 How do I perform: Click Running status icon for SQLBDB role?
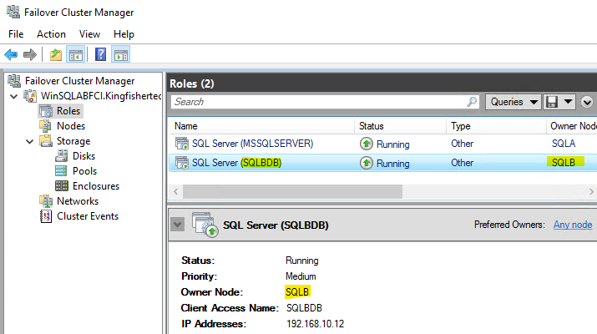(x=367, y=163)
